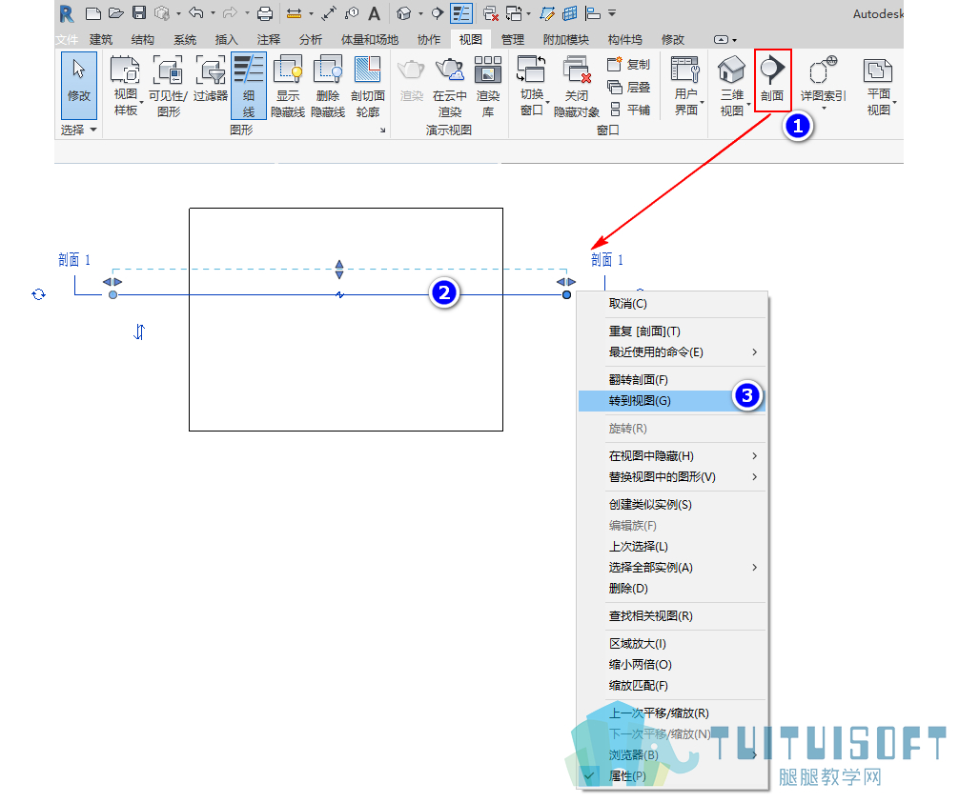
Task: Save the project with the floppy disk icon
Action: click(x=139, y=13)
